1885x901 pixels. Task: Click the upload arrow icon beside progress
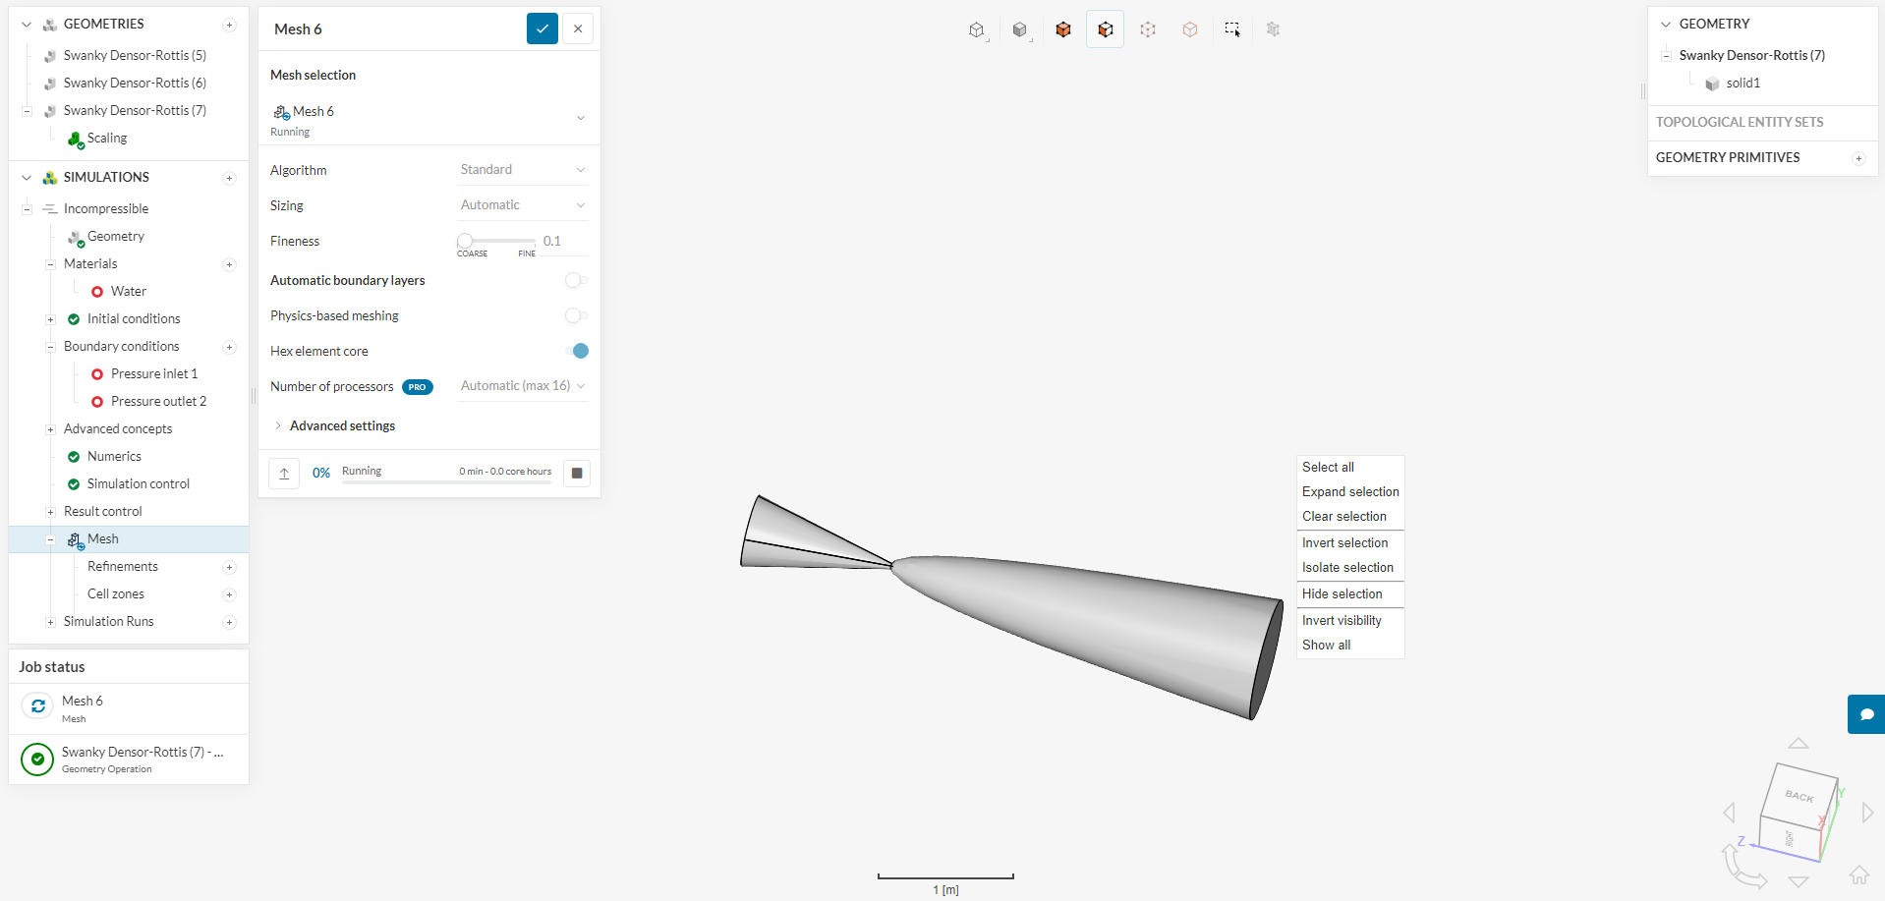click(284, 474)
